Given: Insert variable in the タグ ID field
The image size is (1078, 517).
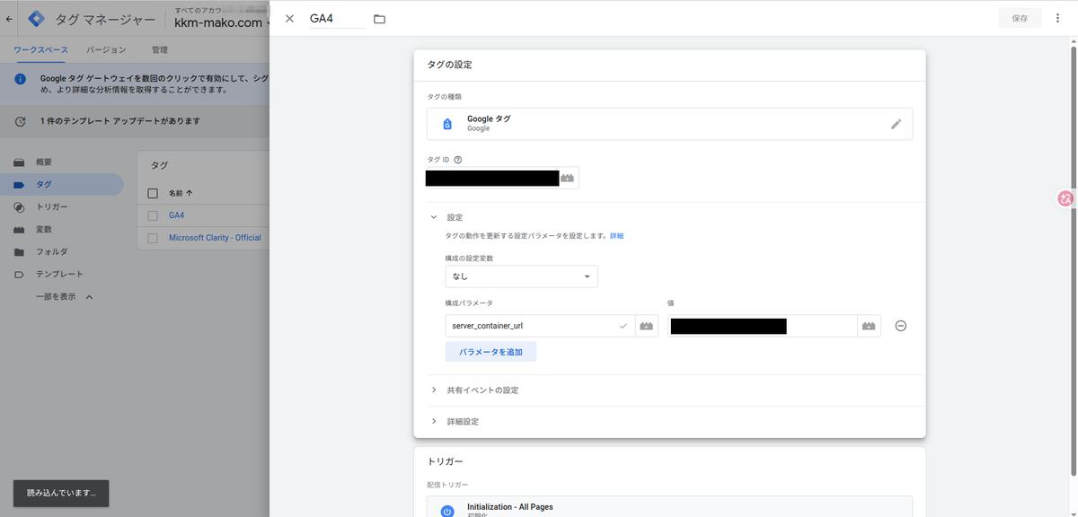Looking at the screenshot, I should 567,178.
